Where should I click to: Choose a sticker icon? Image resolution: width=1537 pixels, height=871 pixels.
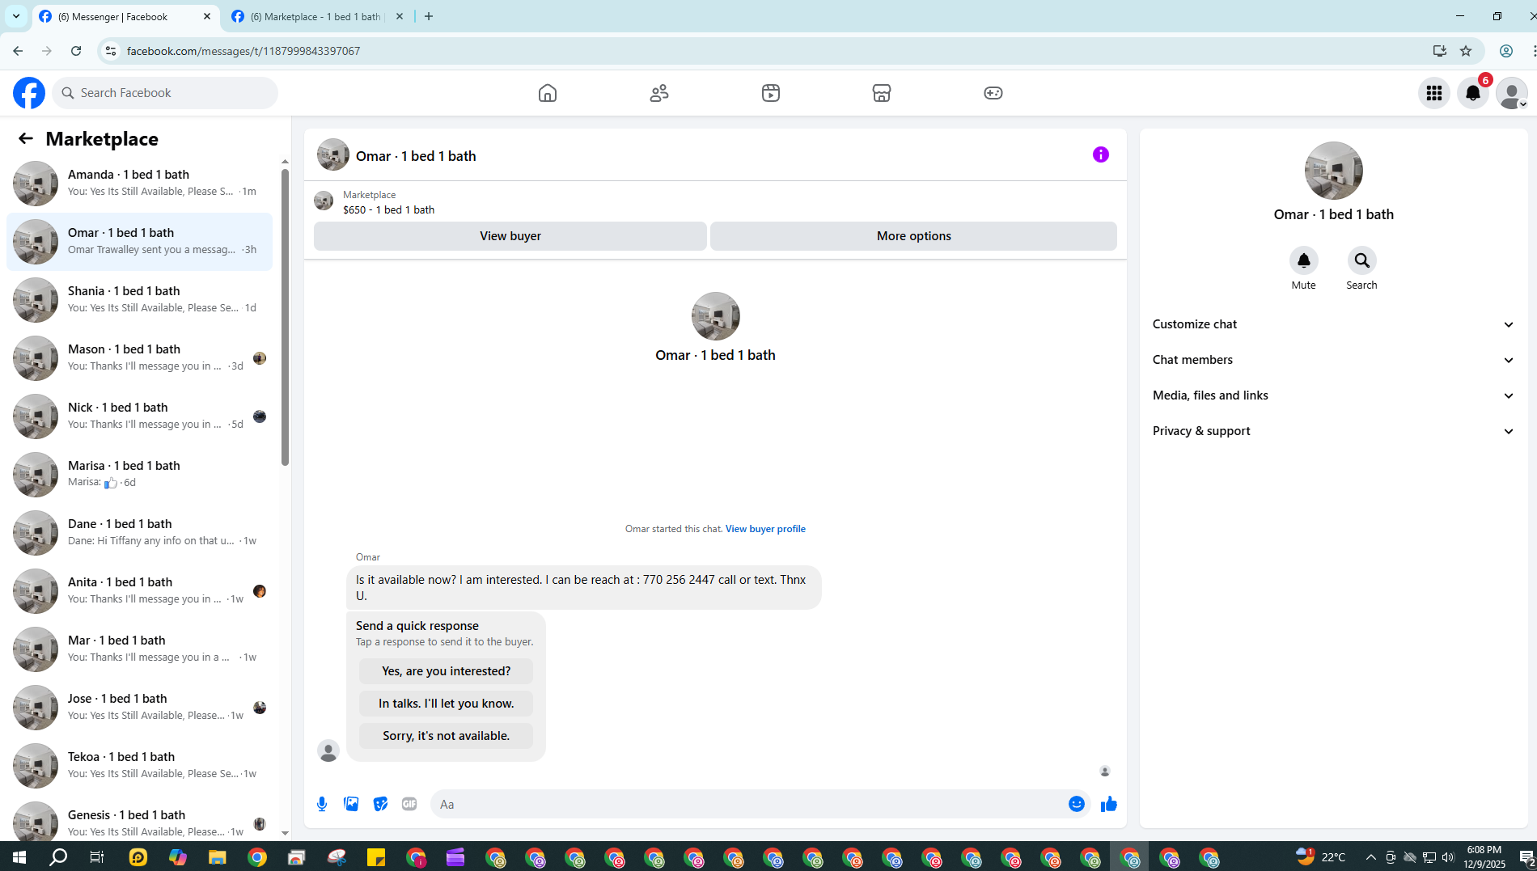380,804
